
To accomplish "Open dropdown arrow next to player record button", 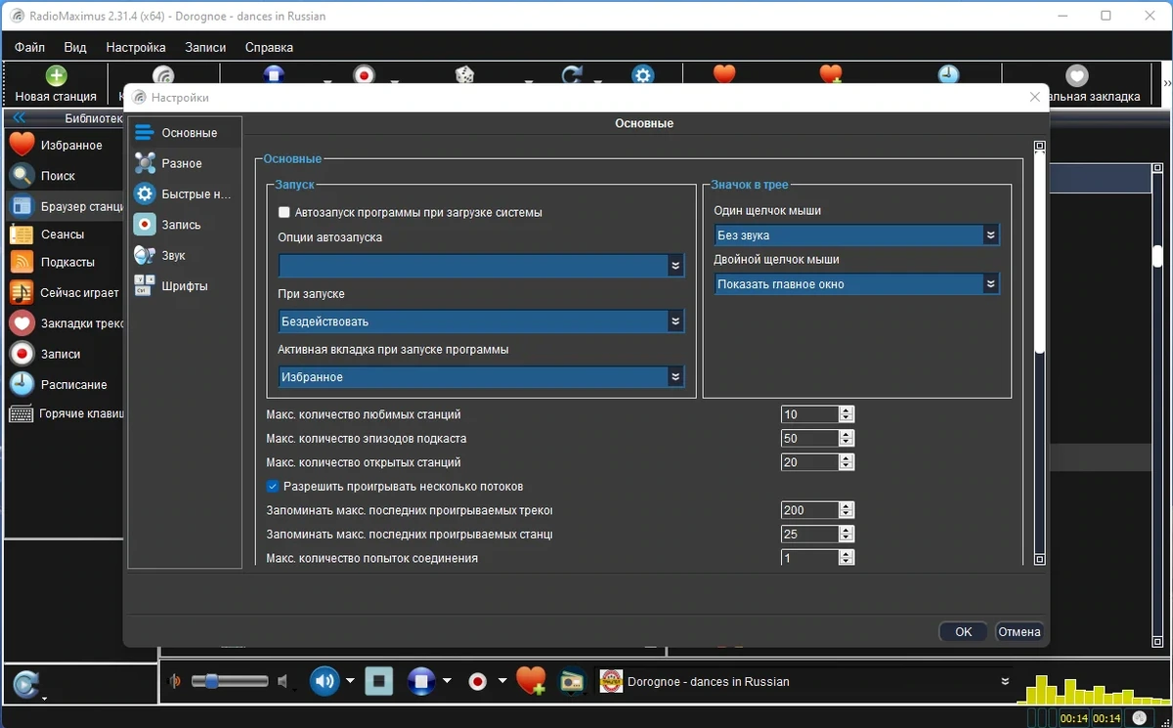I will pyautogui.click(x=502, y=681).
